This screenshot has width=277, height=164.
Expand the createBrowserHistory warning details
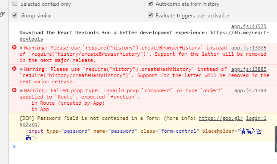click(21, 48)
